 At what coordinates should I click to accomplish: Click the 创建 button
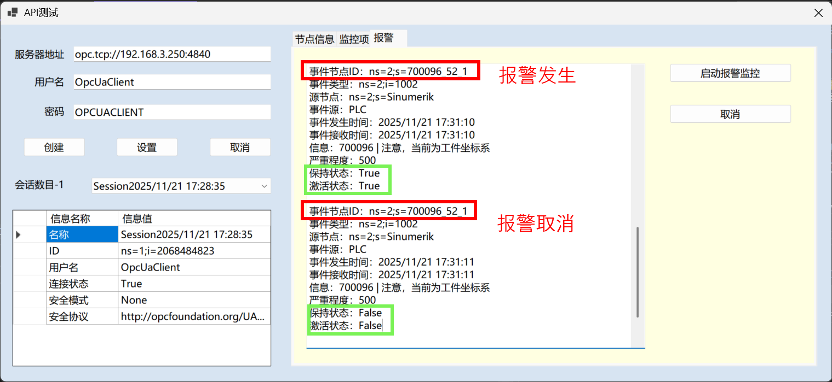tap(54, 147)
